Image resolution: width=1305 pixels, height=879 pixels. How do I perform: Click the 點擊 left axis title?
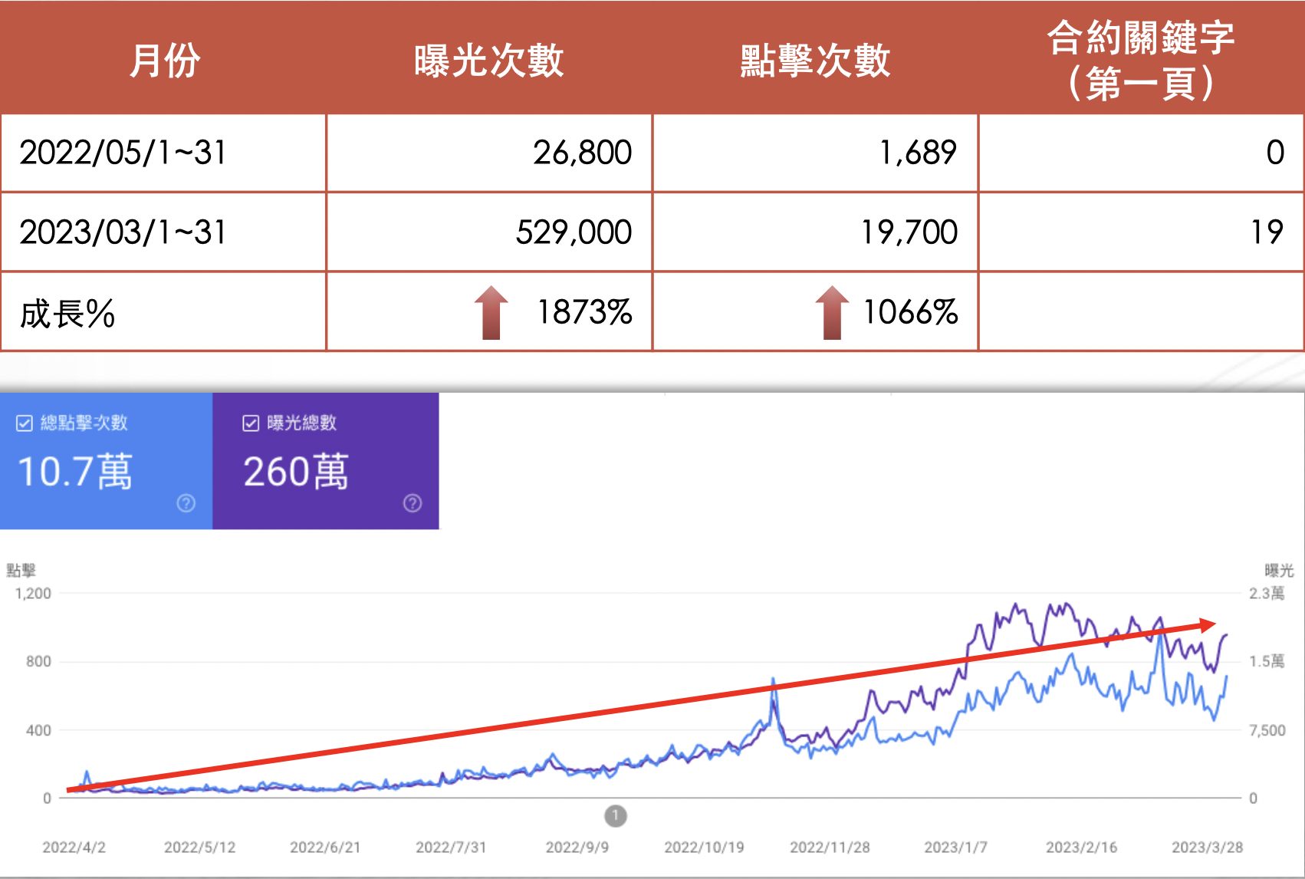click(21, 570)
